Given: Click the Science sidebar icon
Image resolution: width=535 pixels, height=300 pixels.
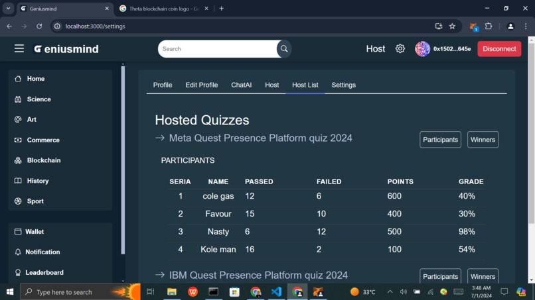Looking at the screenshot, I should pyautogui.click(x=18, y=99).
